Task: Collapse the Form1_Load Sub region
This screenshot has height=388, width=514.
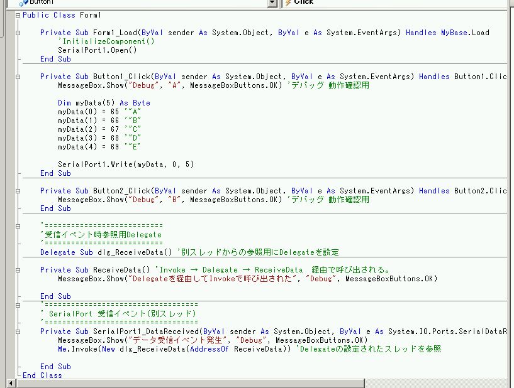Action: tap(18, 33)
